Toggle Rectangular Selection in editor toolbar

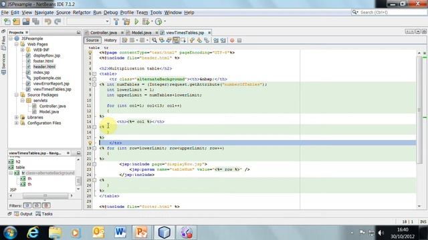183,40
